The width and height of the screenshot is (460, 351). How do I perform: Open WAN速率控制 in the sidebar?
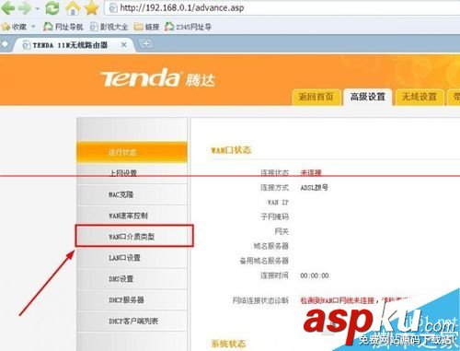pos(132,216)
